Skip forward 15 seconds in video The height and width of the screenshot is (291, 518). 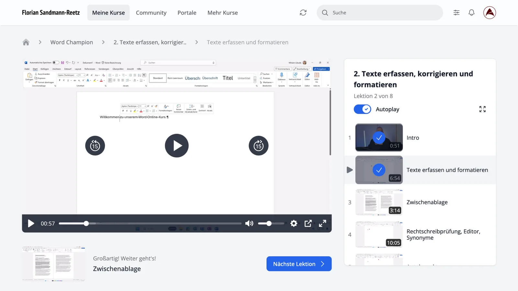(x=258, y=146)
